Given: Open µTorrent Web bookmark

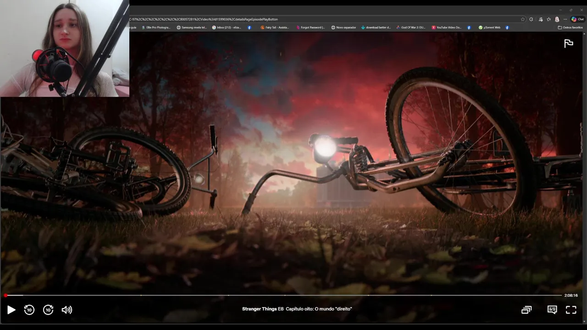Looking at the screenshot, I should click(489, 27).
